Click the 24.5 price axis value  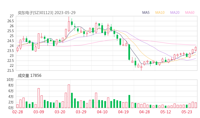[x=11, y=41]
